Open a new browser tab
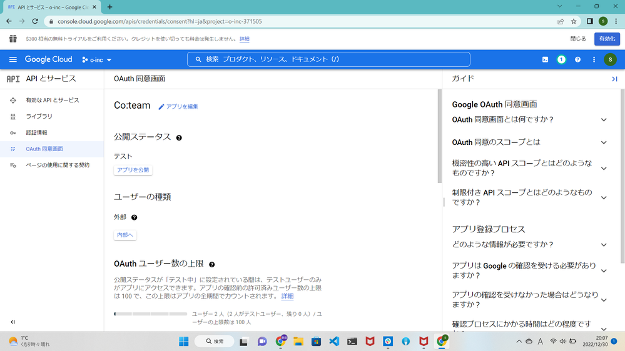Viewport: 625px width, 351px height. pyautogui.click(x=109, y=7)
